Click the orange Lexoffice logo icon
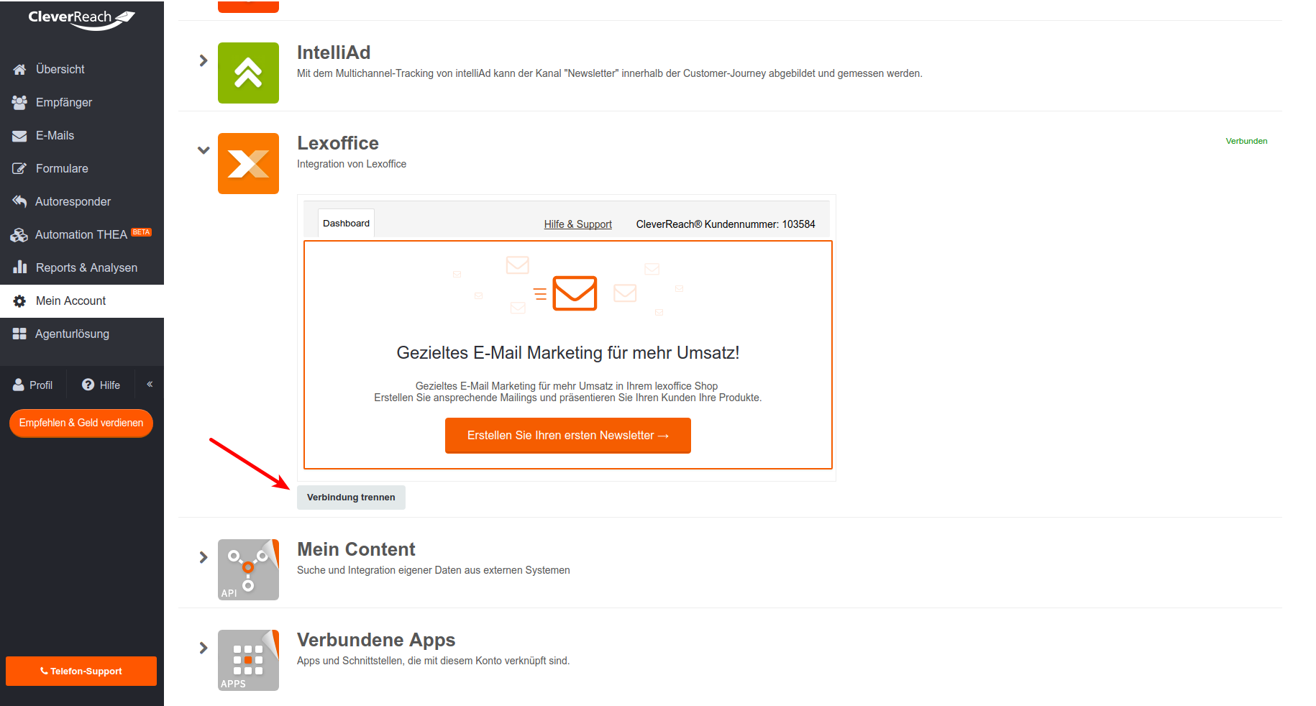1316x706 pixels. click(248, 163)
